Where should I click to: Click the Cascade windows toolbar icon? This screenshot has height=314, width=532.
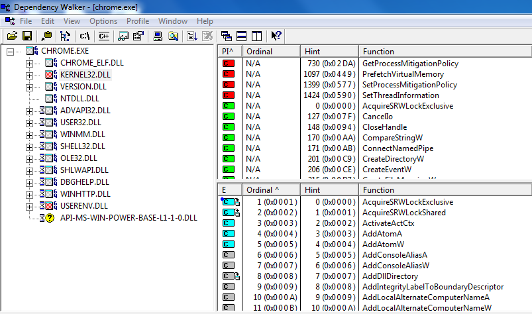coord(227,36)
